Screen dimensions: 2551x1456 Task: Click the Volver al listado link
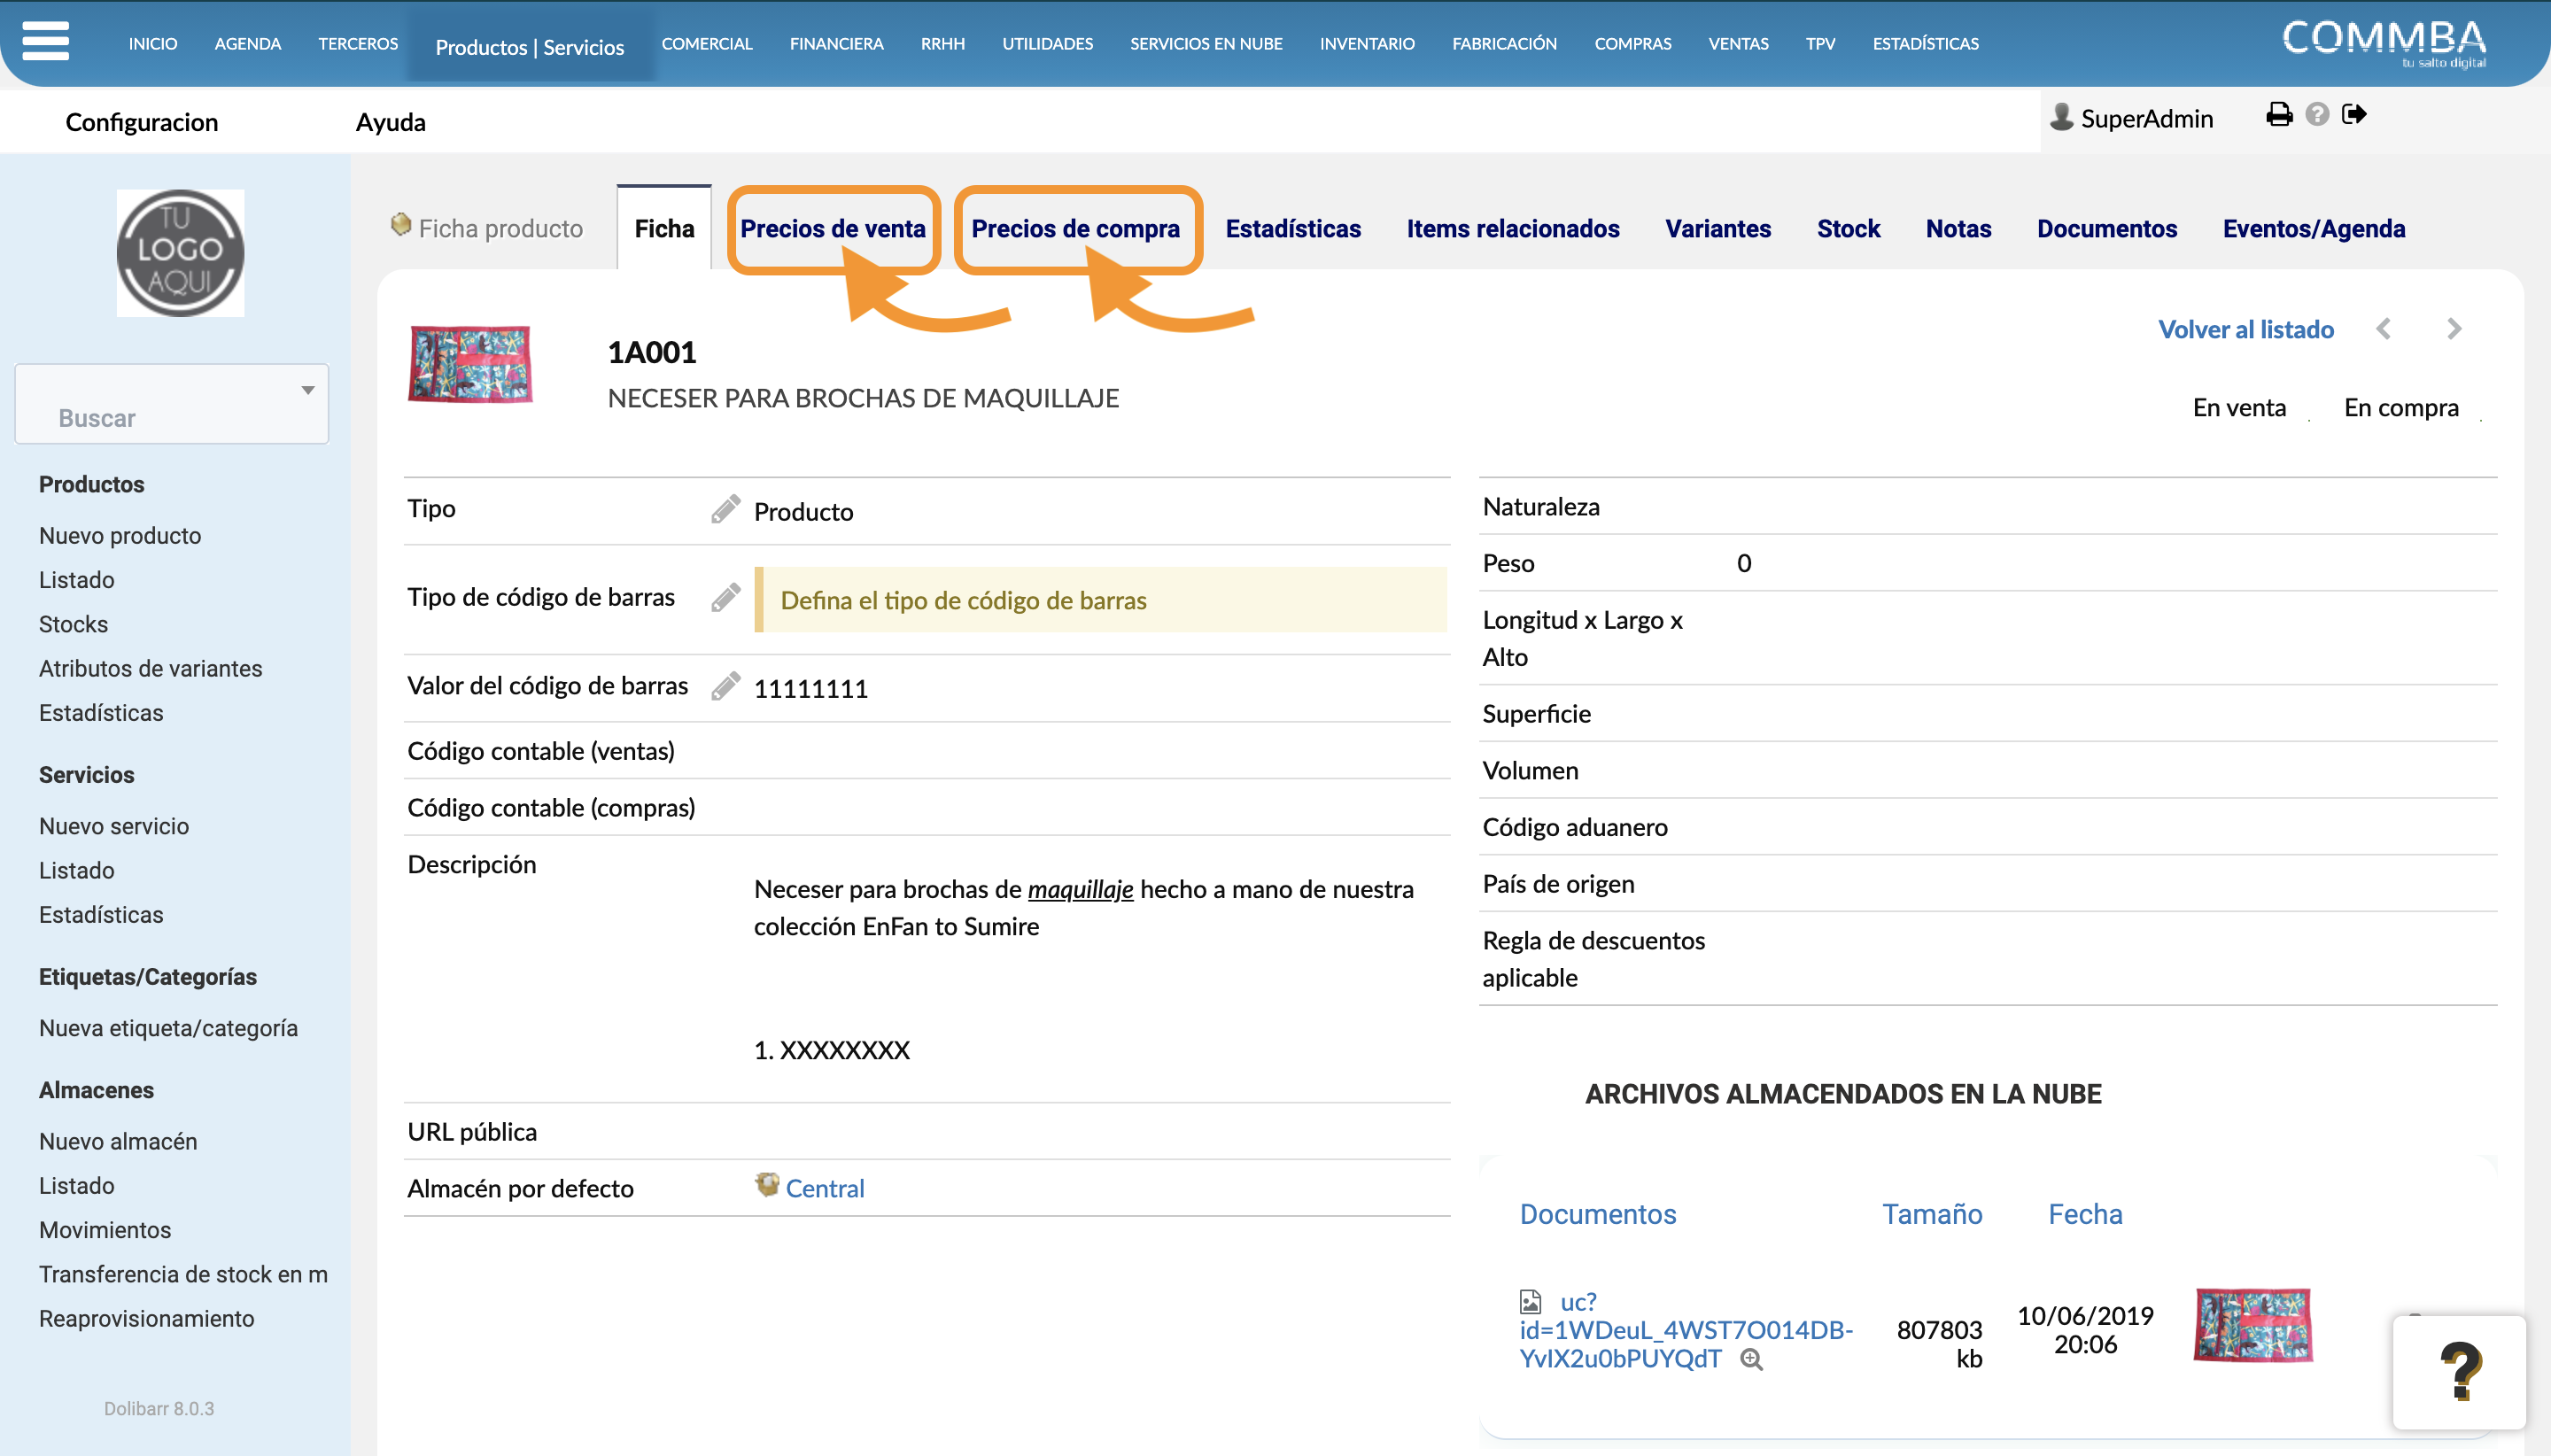point(2246,329)
